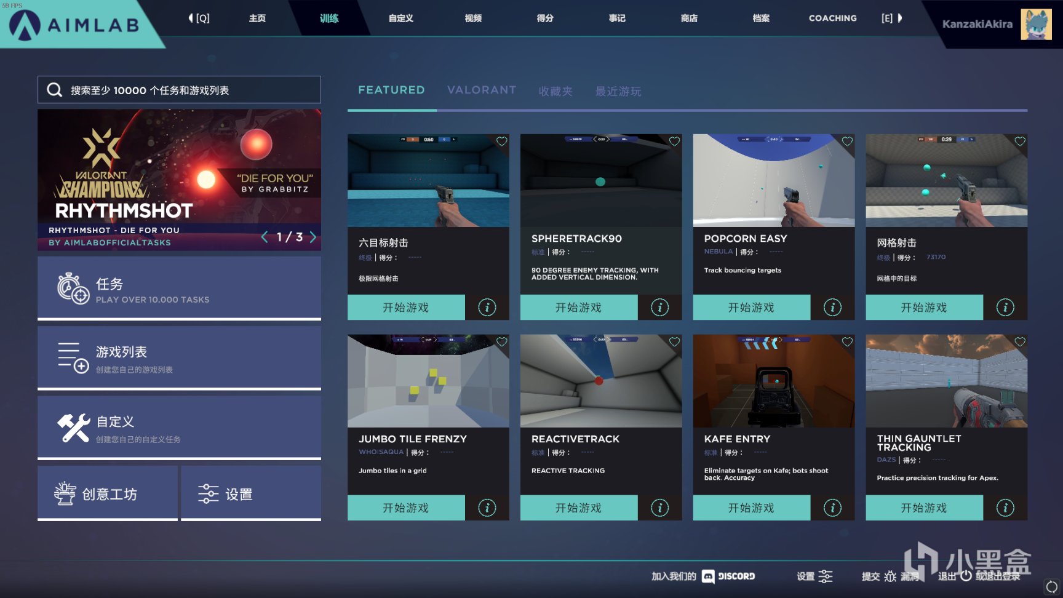Image resolution: width=1063 pixels, height=598 pixels.
Task: Favorite the 六目标射击 task with heart icon
Action: click(502, 142)
